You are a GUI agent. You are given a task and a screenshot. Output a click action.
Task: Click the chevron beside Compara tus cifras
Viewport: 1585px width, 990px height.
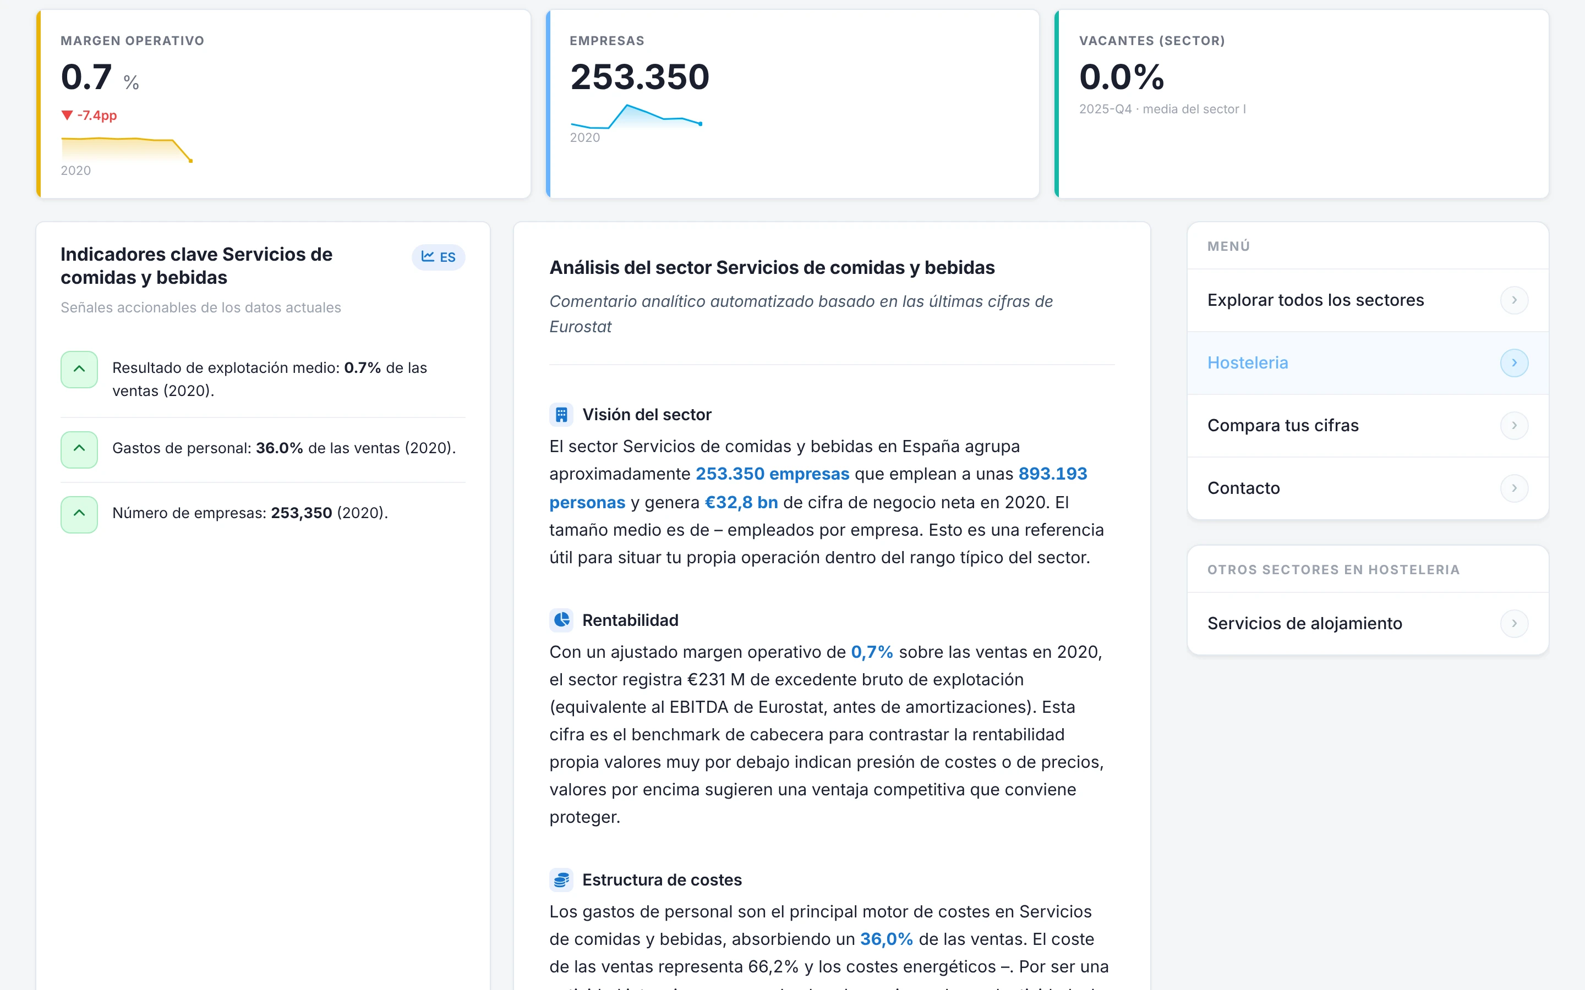pos(1514,426)
